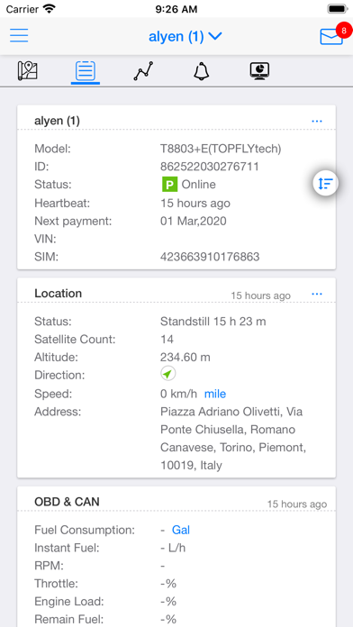
Task: Tap the SIM number 423663910176863
Action: click(x=210, y=257)
